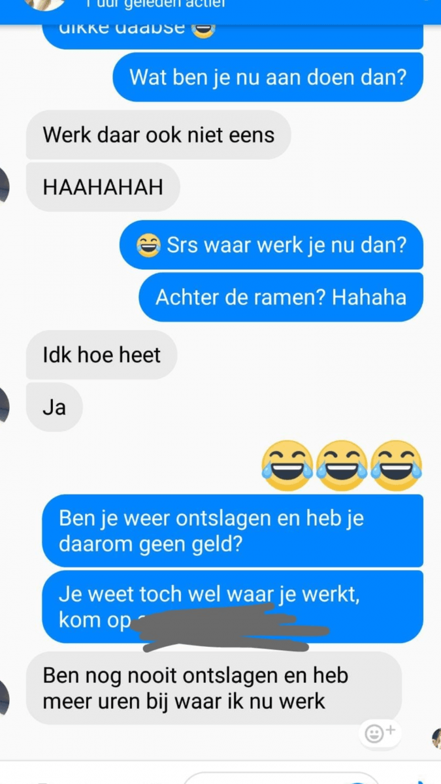Select the 'Je weet toch wel waar je werkt' bubble
This screenshot has height=784, width=441.
[x=233, y=606]
